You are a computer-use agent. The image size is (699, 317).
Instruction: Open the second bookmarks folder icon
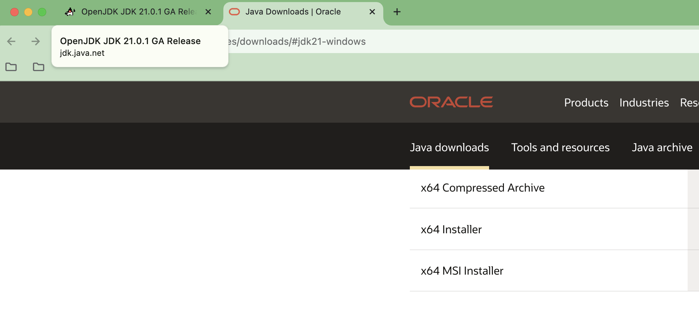(x=39, y=67)
